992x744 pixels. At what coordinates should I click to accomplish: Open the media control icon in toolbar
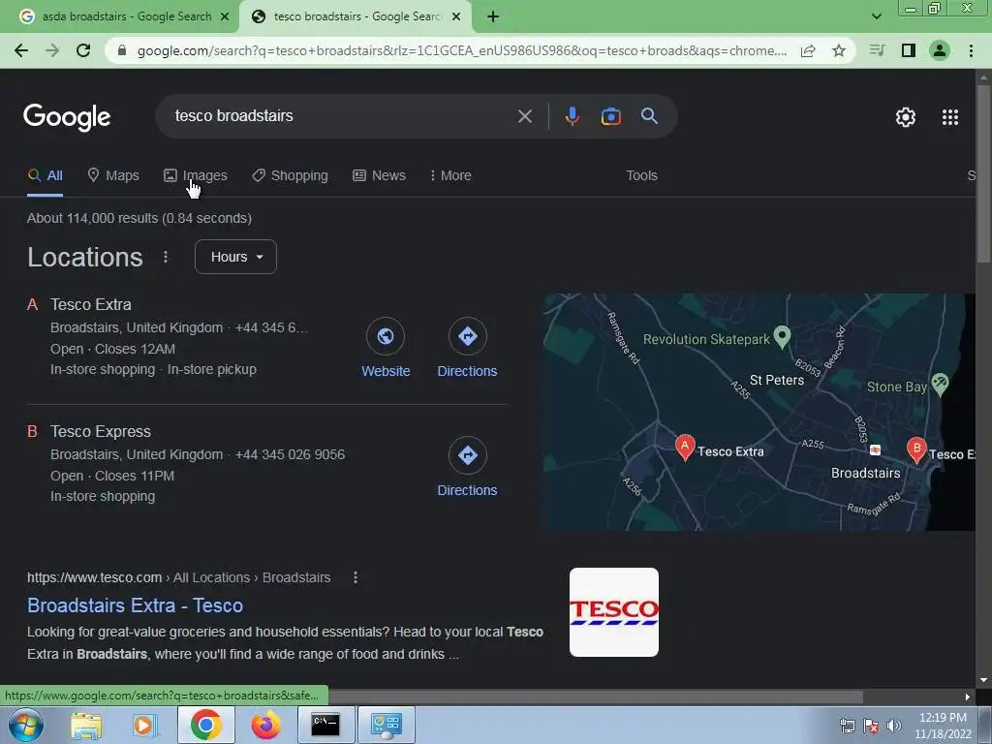point(877,50)
